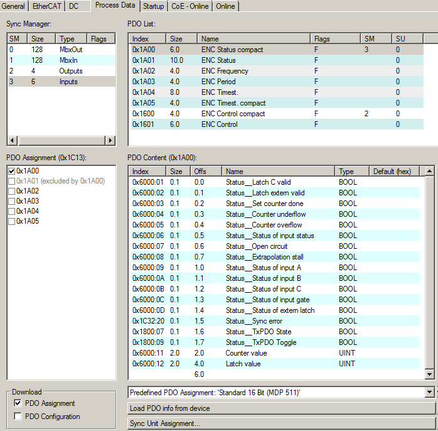438x431 pixels.
Task: Click PDO Content Offs column header
Action: [206, 171]
